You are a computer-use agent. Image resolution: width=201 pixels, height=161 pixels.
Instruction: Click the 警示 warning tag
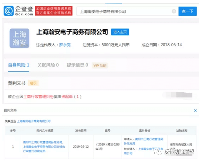pos(33,83)
